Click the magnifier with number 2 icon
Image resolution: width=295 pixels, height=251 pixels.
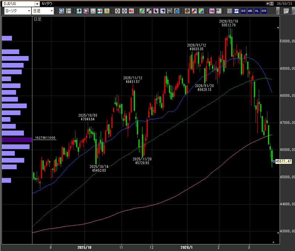pos(86,11)
